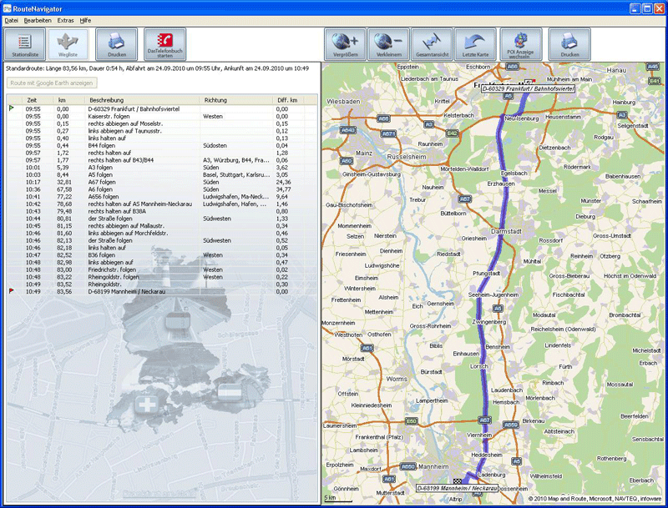Screen dimensions: 668x508
Task: Select row 'links abbiegen auf Taunusstr.'
Action: (x=162, y=131)
